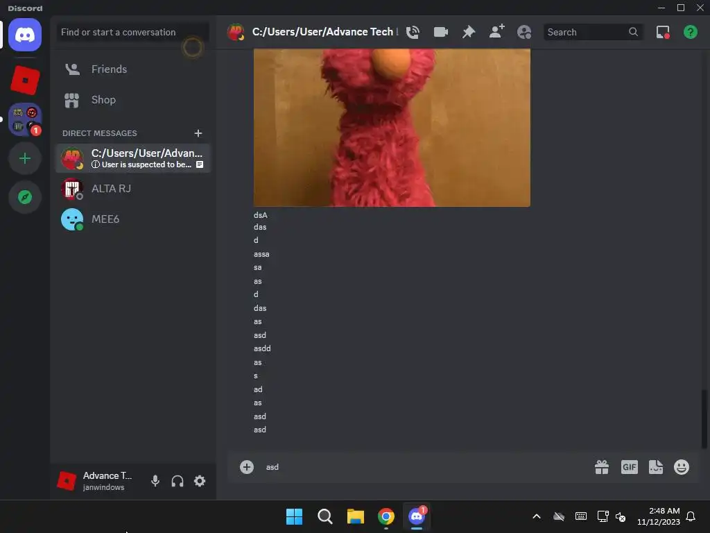Open the Discord inbox icon
710x533 pixels.
(663, 32)
